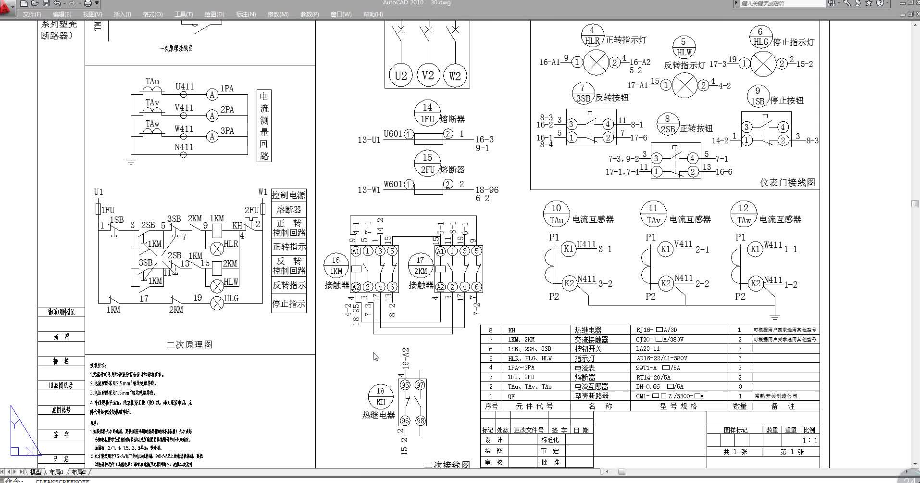Screen dimensions: 920x483
Task: Switch to the 布局1 tab
Action: tap(56, 472)
